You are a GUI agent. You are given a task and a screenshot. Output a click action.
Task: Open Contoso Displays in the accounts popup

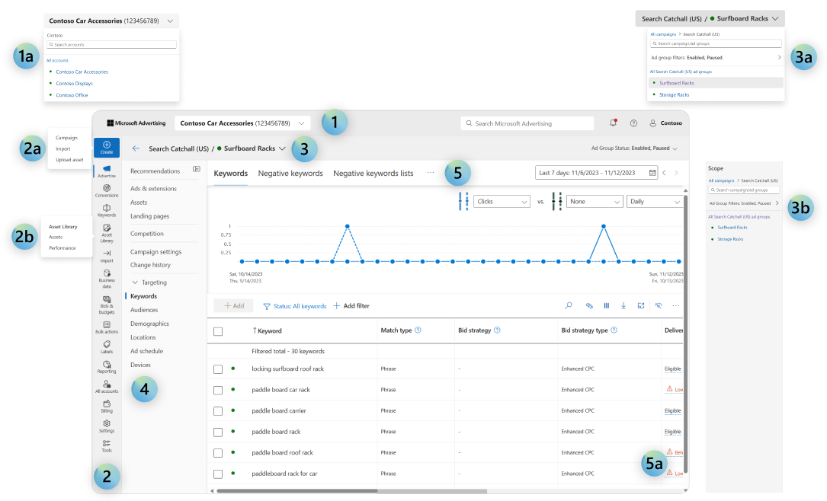click(74, 83)
